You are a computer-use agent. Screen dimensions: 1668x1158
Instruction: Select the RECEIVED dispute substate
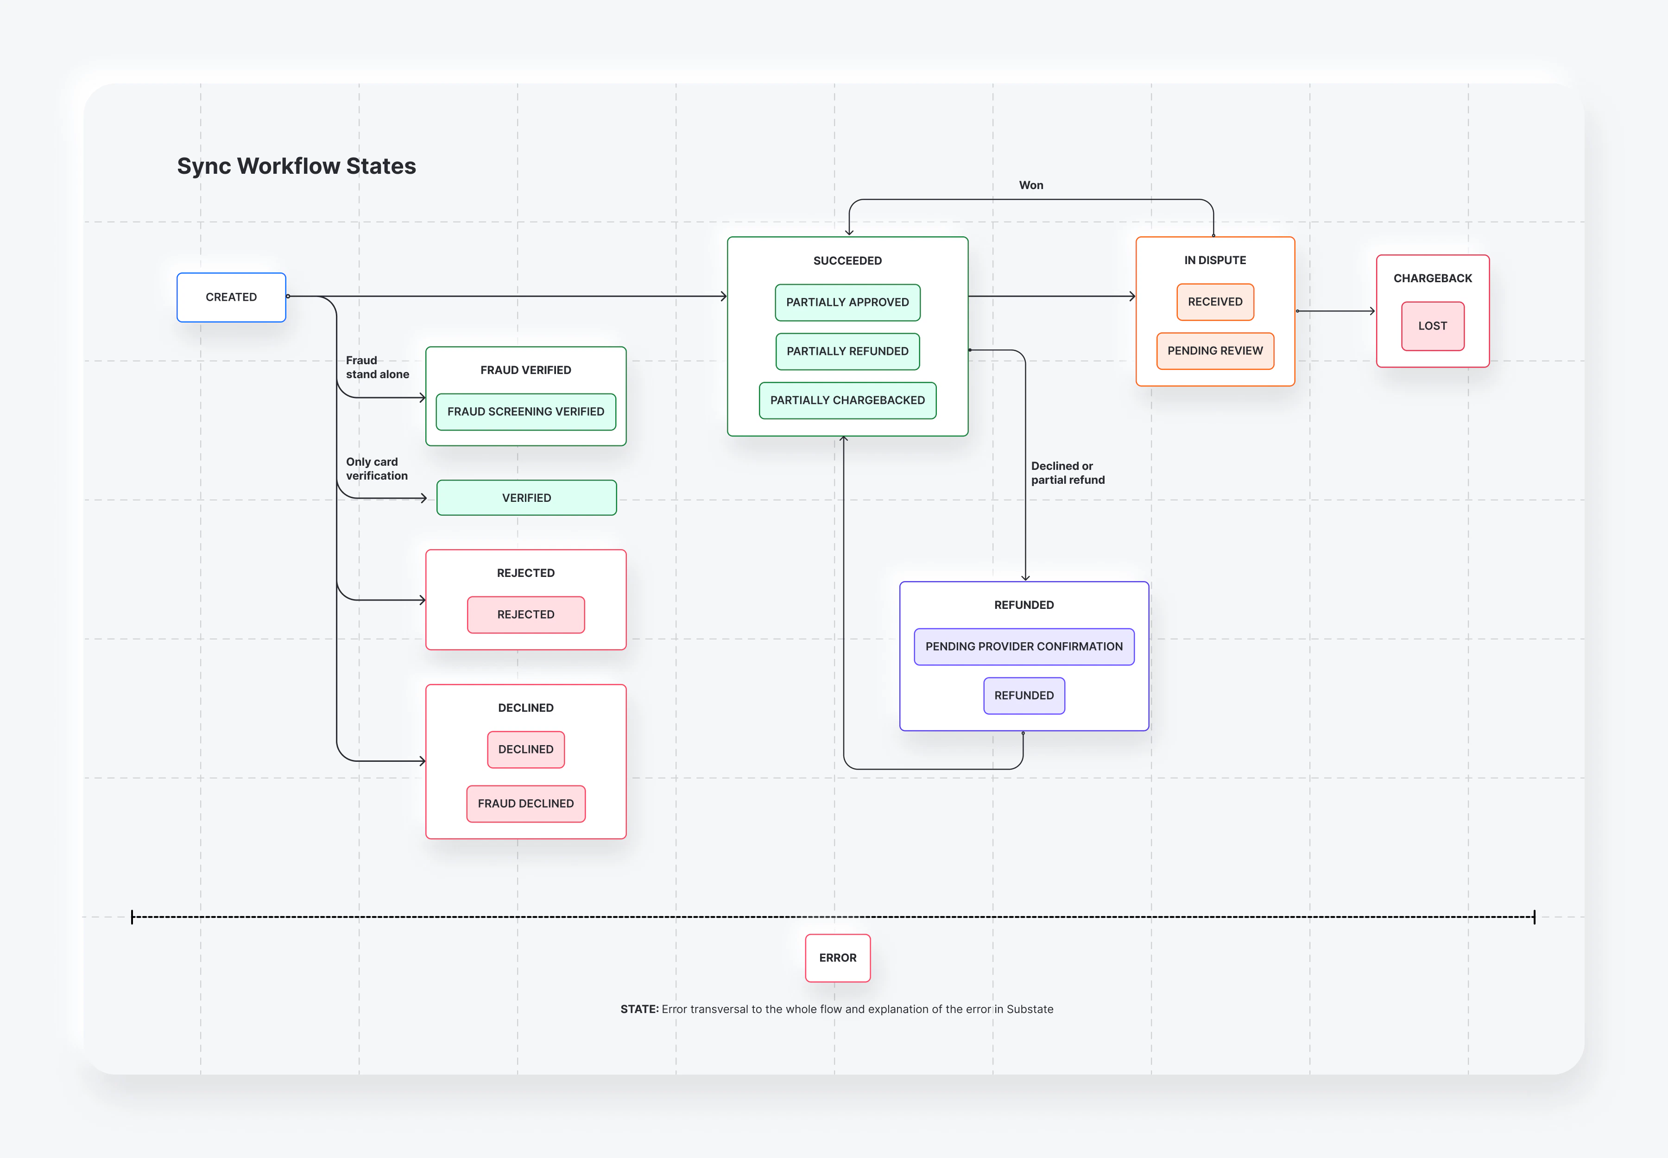coord(1214,302)
